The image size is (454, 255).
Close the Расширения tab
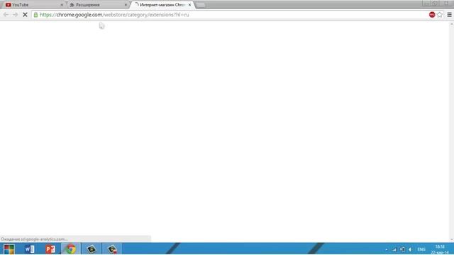coord(126,5)
